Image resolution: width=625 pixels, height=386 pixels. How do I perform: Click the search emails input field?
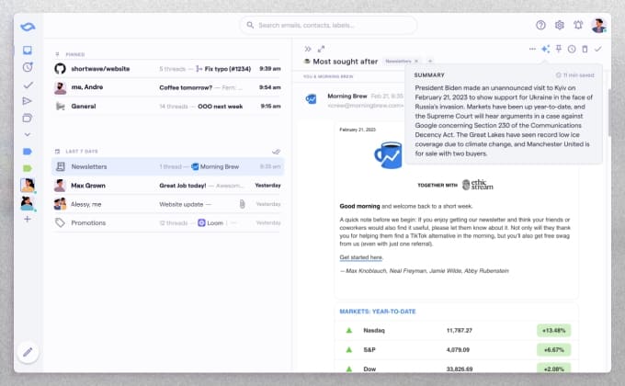coord(328,25)
